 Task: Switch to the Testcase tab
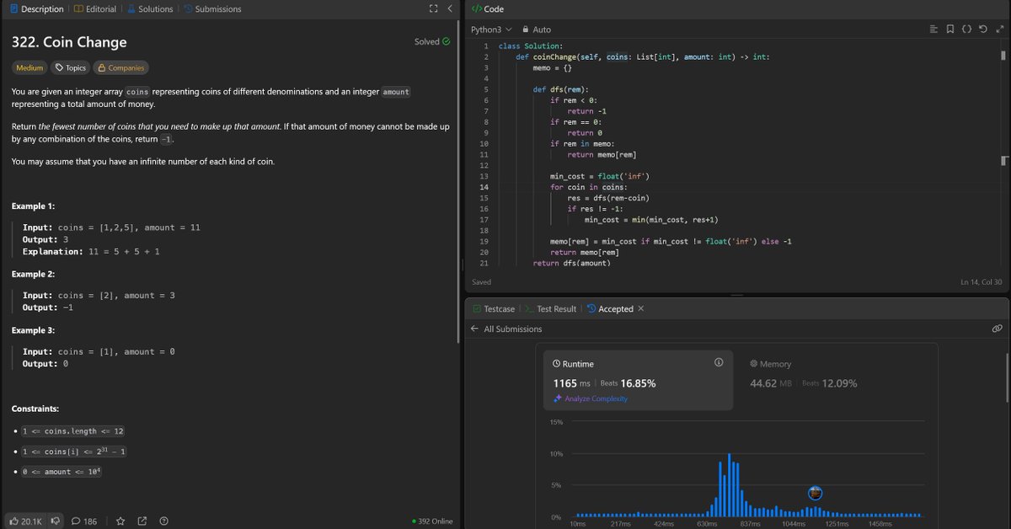pos(493,309)
